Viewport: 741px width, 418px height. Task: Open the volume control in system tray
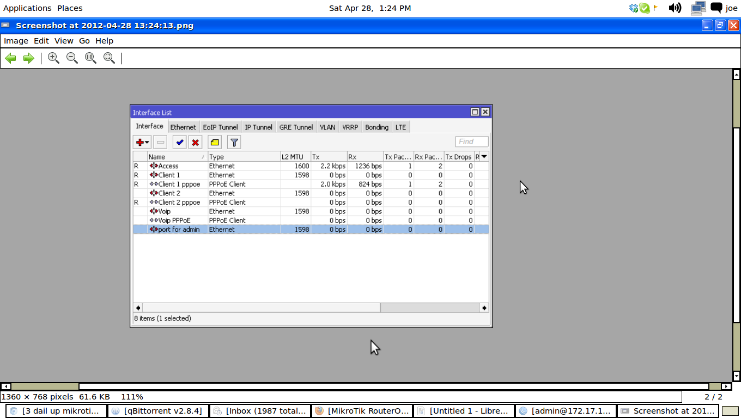tap(675, 8)
